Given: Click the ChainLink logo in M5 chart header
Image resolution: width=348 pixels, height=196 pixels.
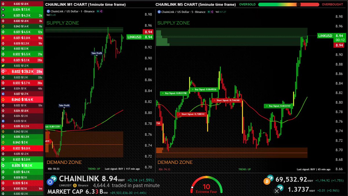Looking at the screenshot, I should click(159, 12).
